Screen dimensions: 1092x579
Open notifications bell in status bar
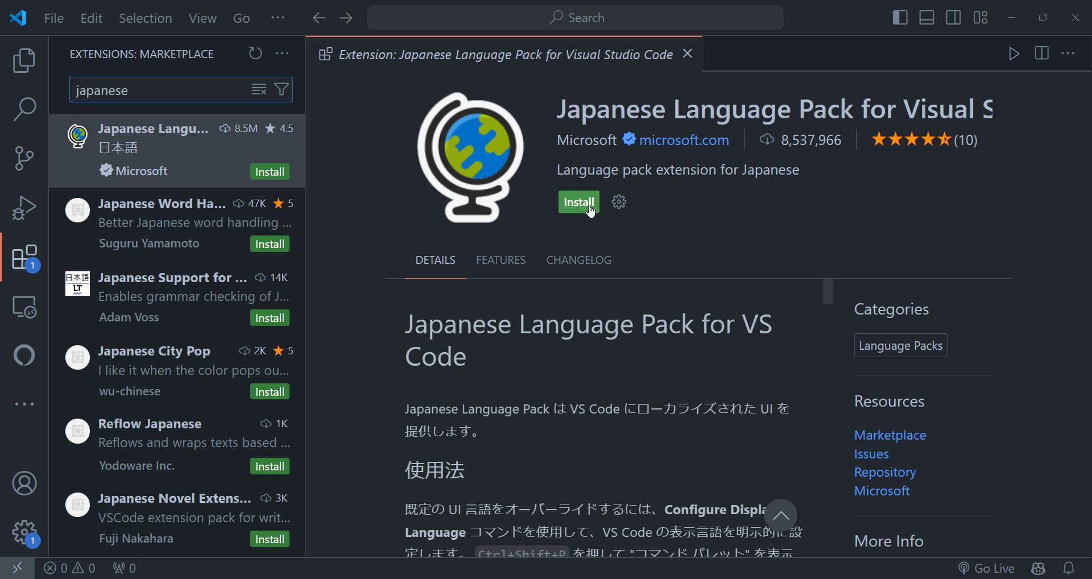pyautogui.click(x=1069, y=568)
